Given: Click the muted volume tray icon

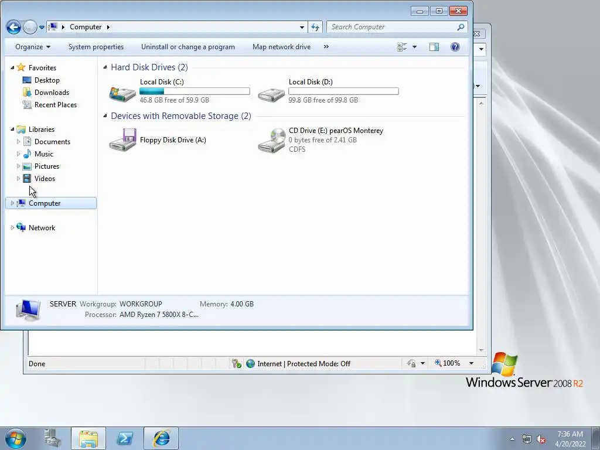Looking at the screenshot, I should coord(541,439).
